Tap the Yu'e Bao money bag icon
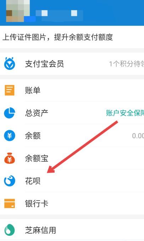Viewport: 144px width, 241px height. [10, 158]
